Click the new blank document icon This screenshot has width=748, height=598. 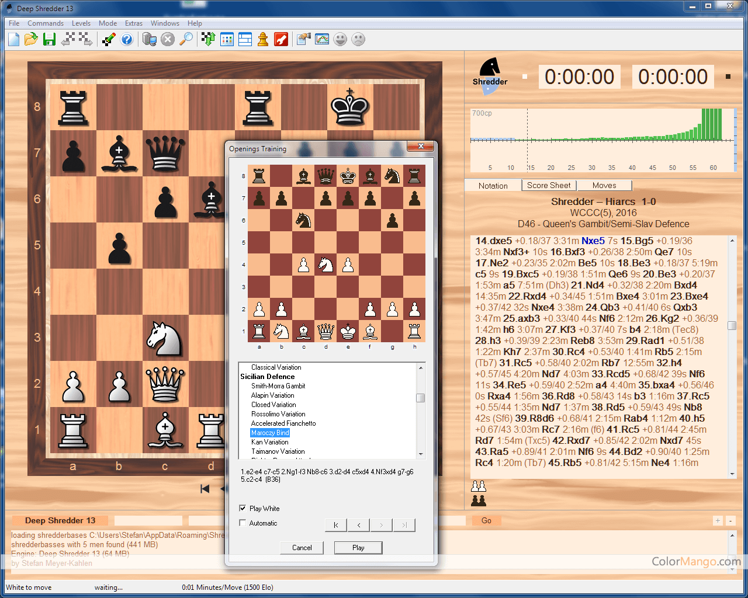(14, 39)
